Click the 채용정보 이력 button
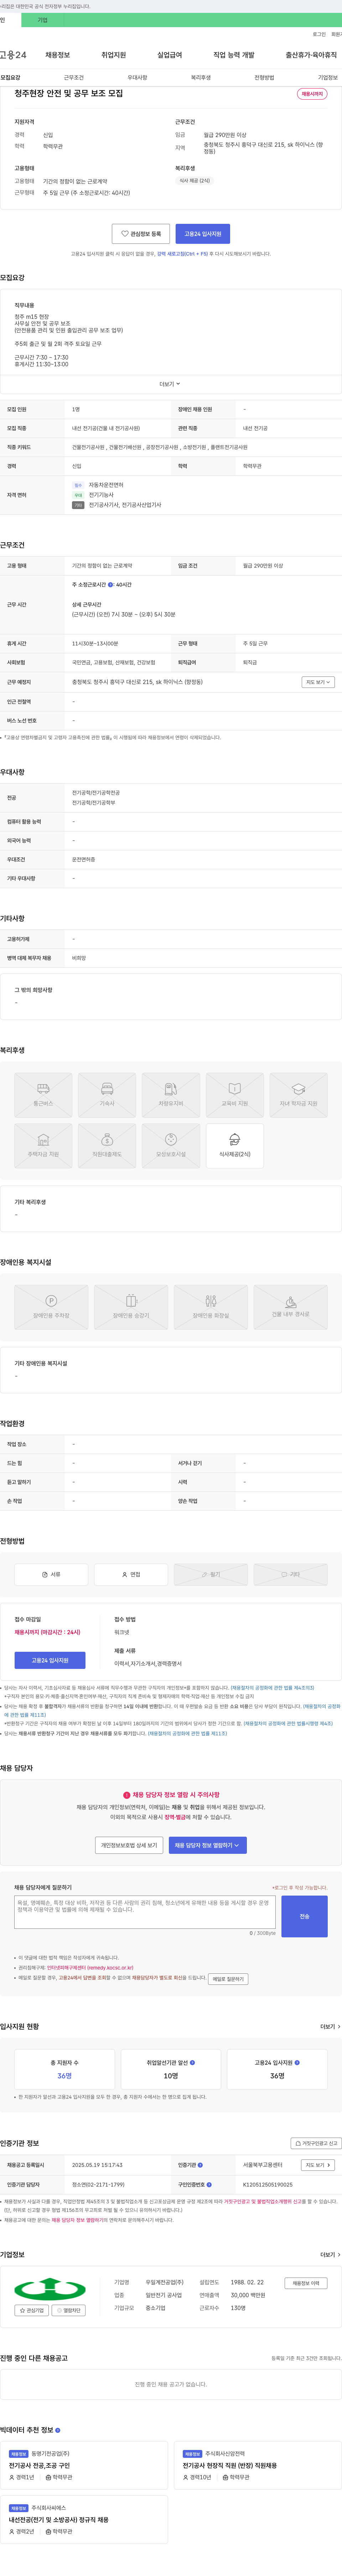This screenshot has width=342, height=2576. point(306,2283)
